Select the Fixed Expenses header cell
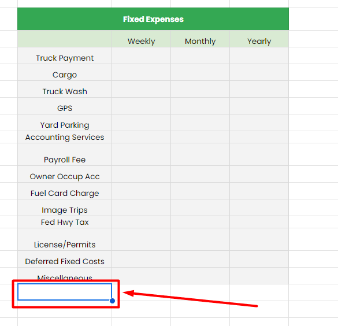The width and height of the screenshot is (338, 326). point(153,19)
